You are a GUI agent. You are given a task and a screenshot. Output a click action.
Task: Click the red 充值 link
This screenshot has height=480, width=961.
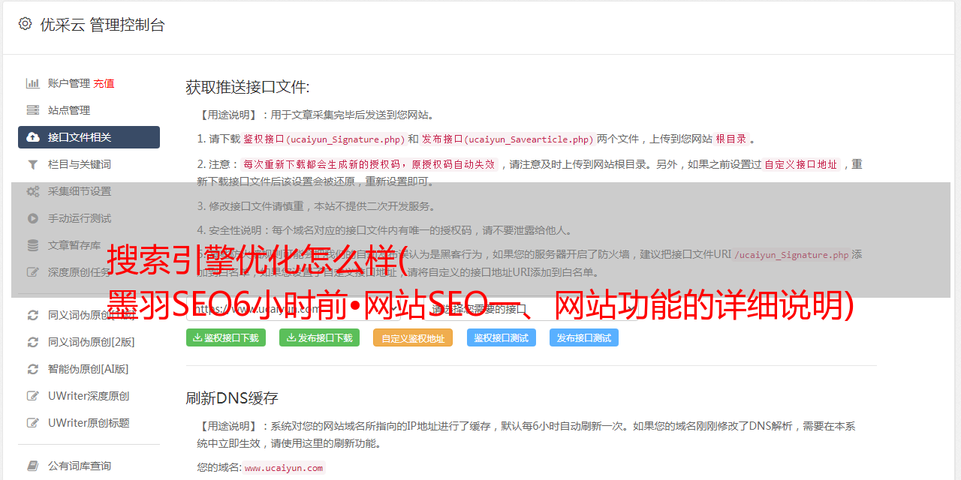point(104,83)
